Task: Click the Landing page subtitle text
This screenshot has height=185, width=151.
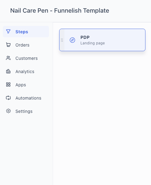Action: click(x=92, y=43)
